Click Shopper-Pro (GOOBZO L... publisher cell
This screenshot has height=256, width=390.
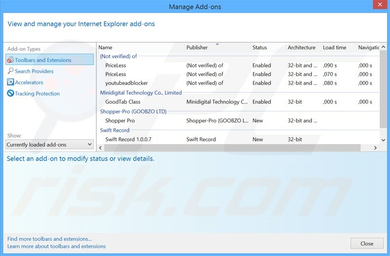click(x=217, y=120)
